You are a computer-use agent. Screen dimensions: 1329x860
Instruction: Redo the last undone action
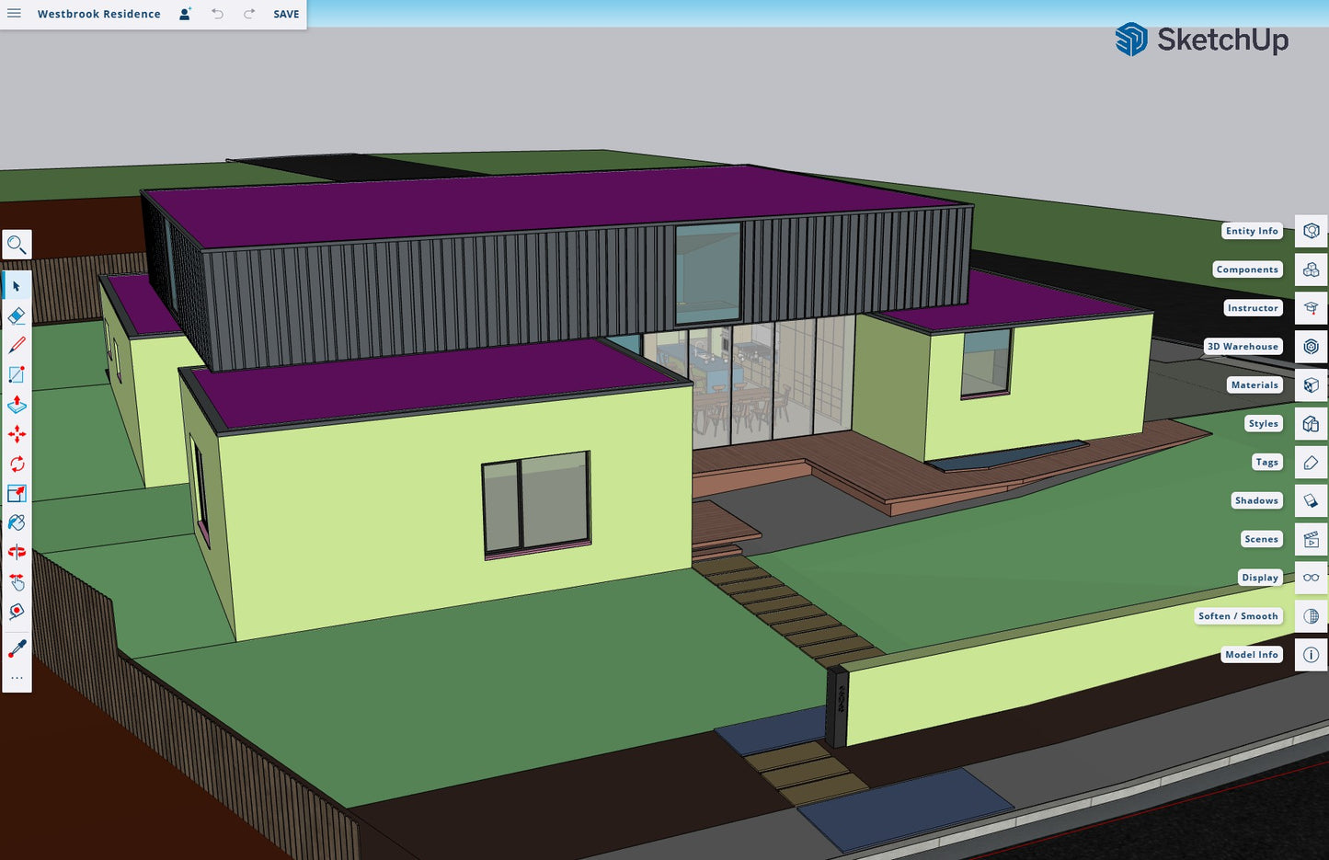pos(249,14)
